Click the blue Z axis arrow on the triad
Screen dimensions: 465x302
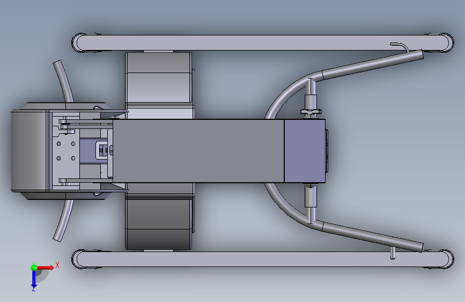[34, 279]
